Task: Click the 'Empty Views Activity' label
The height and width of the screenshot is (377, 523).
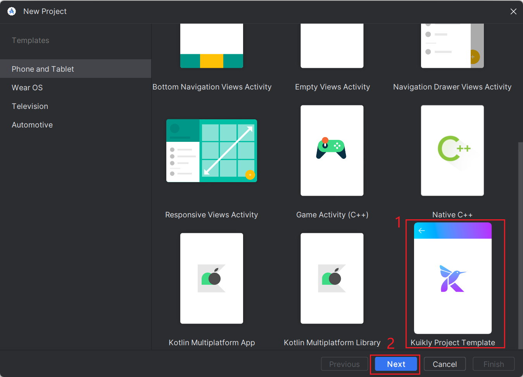Action: (x=333, y=87)
